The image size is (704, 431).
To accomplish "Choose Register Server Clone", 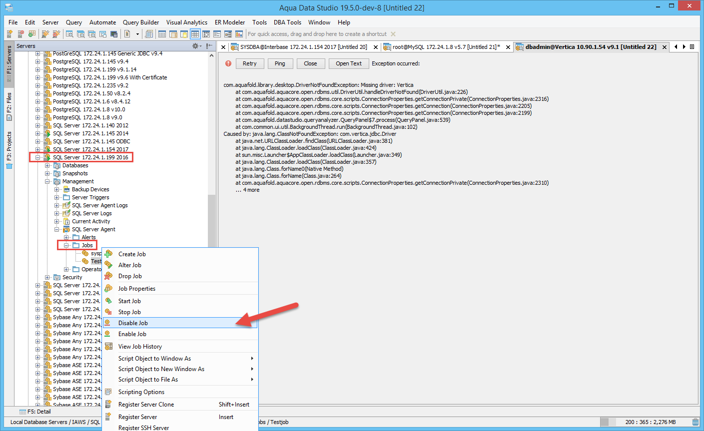I will [180, 405].
